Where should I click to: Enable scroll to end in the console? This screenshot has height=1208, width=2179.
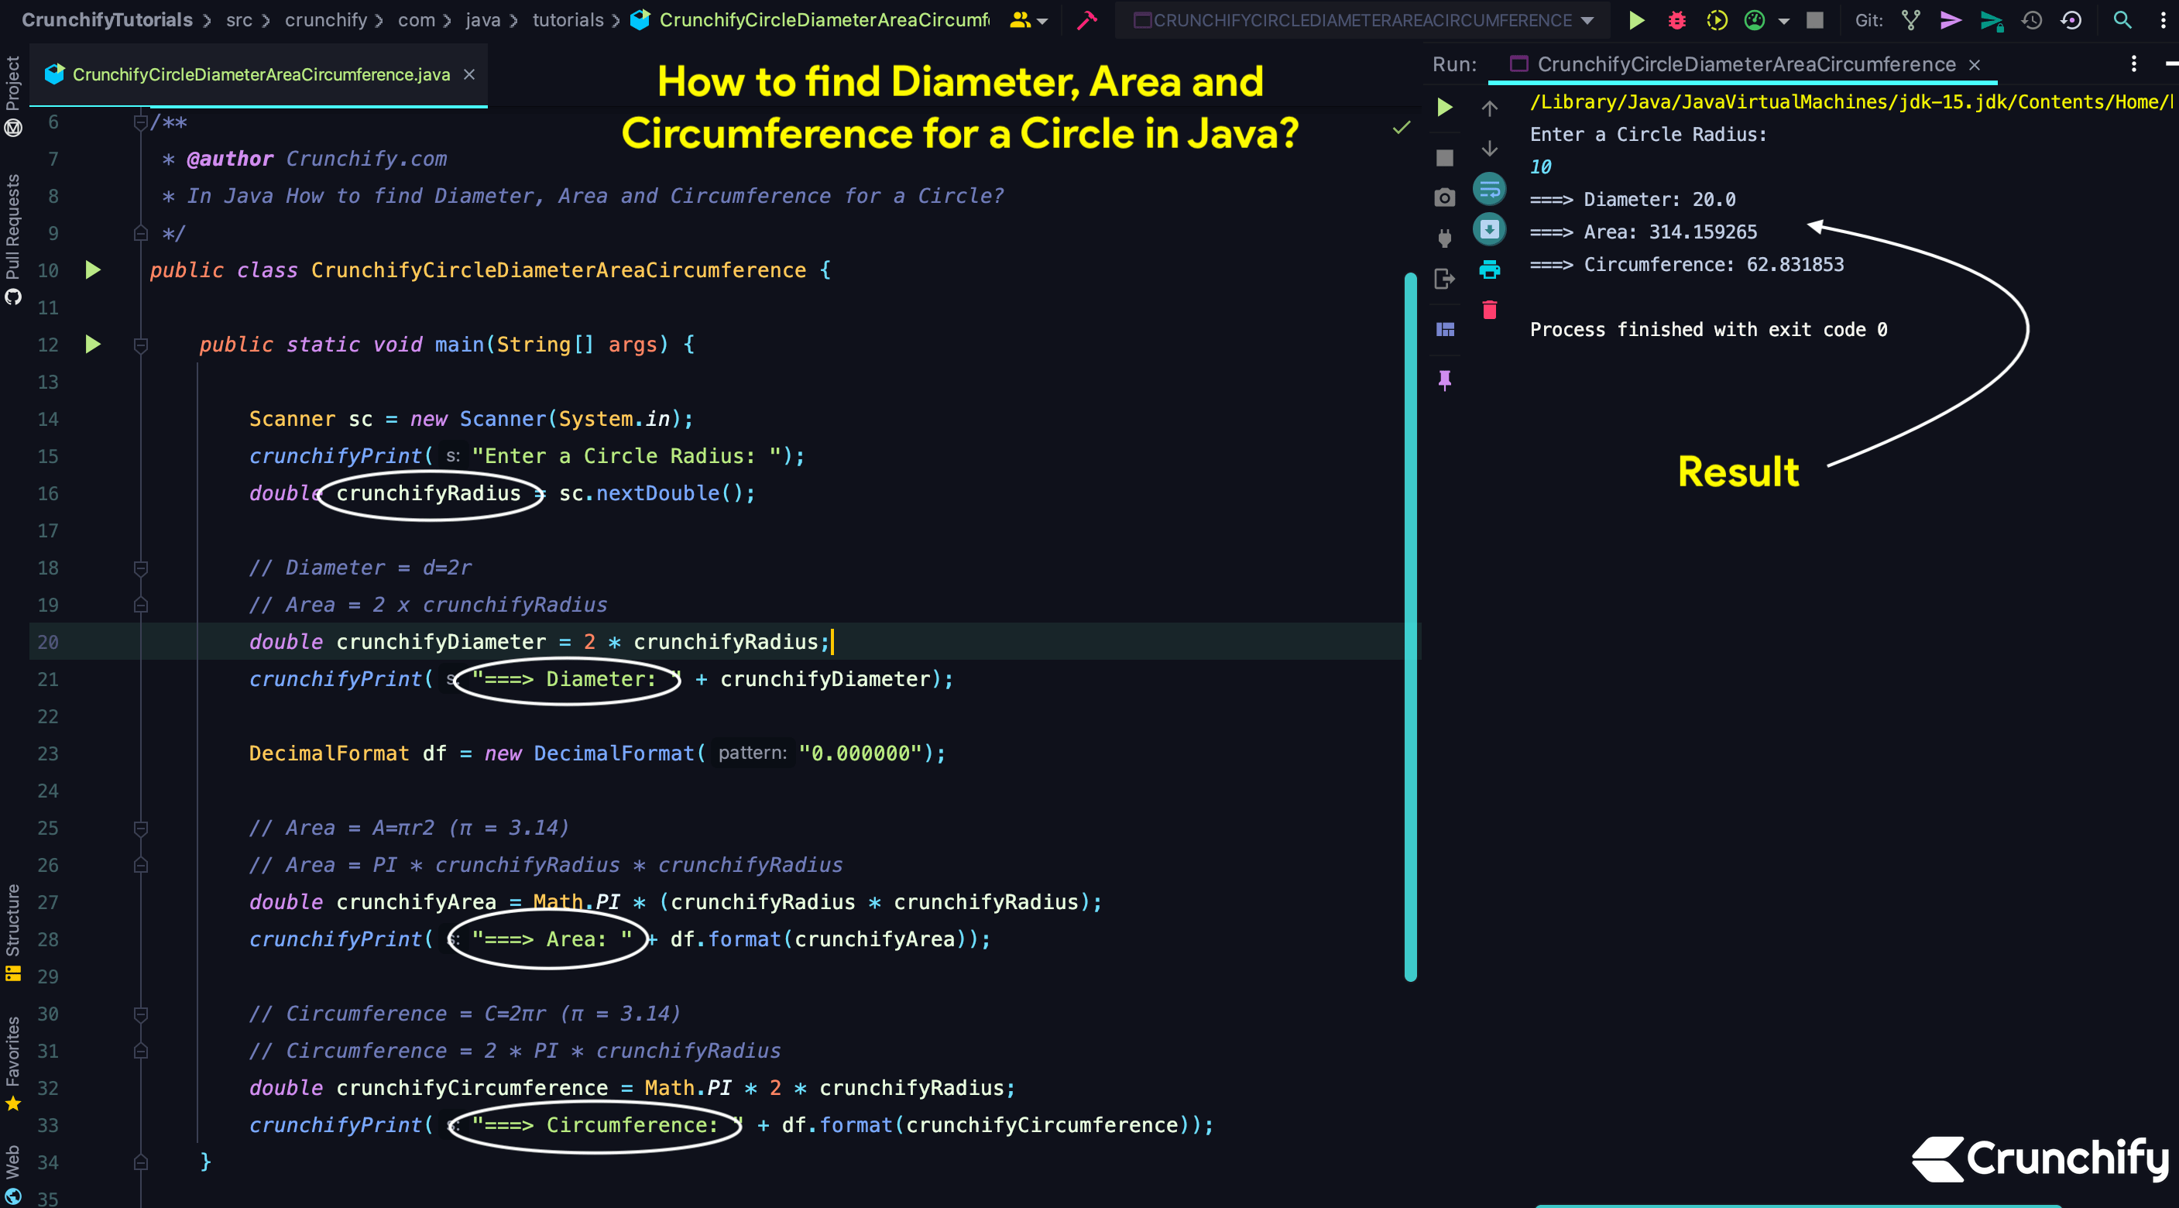pos(1490,228)
